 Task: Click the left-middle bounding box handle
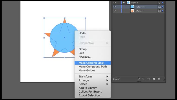(44, 38)
